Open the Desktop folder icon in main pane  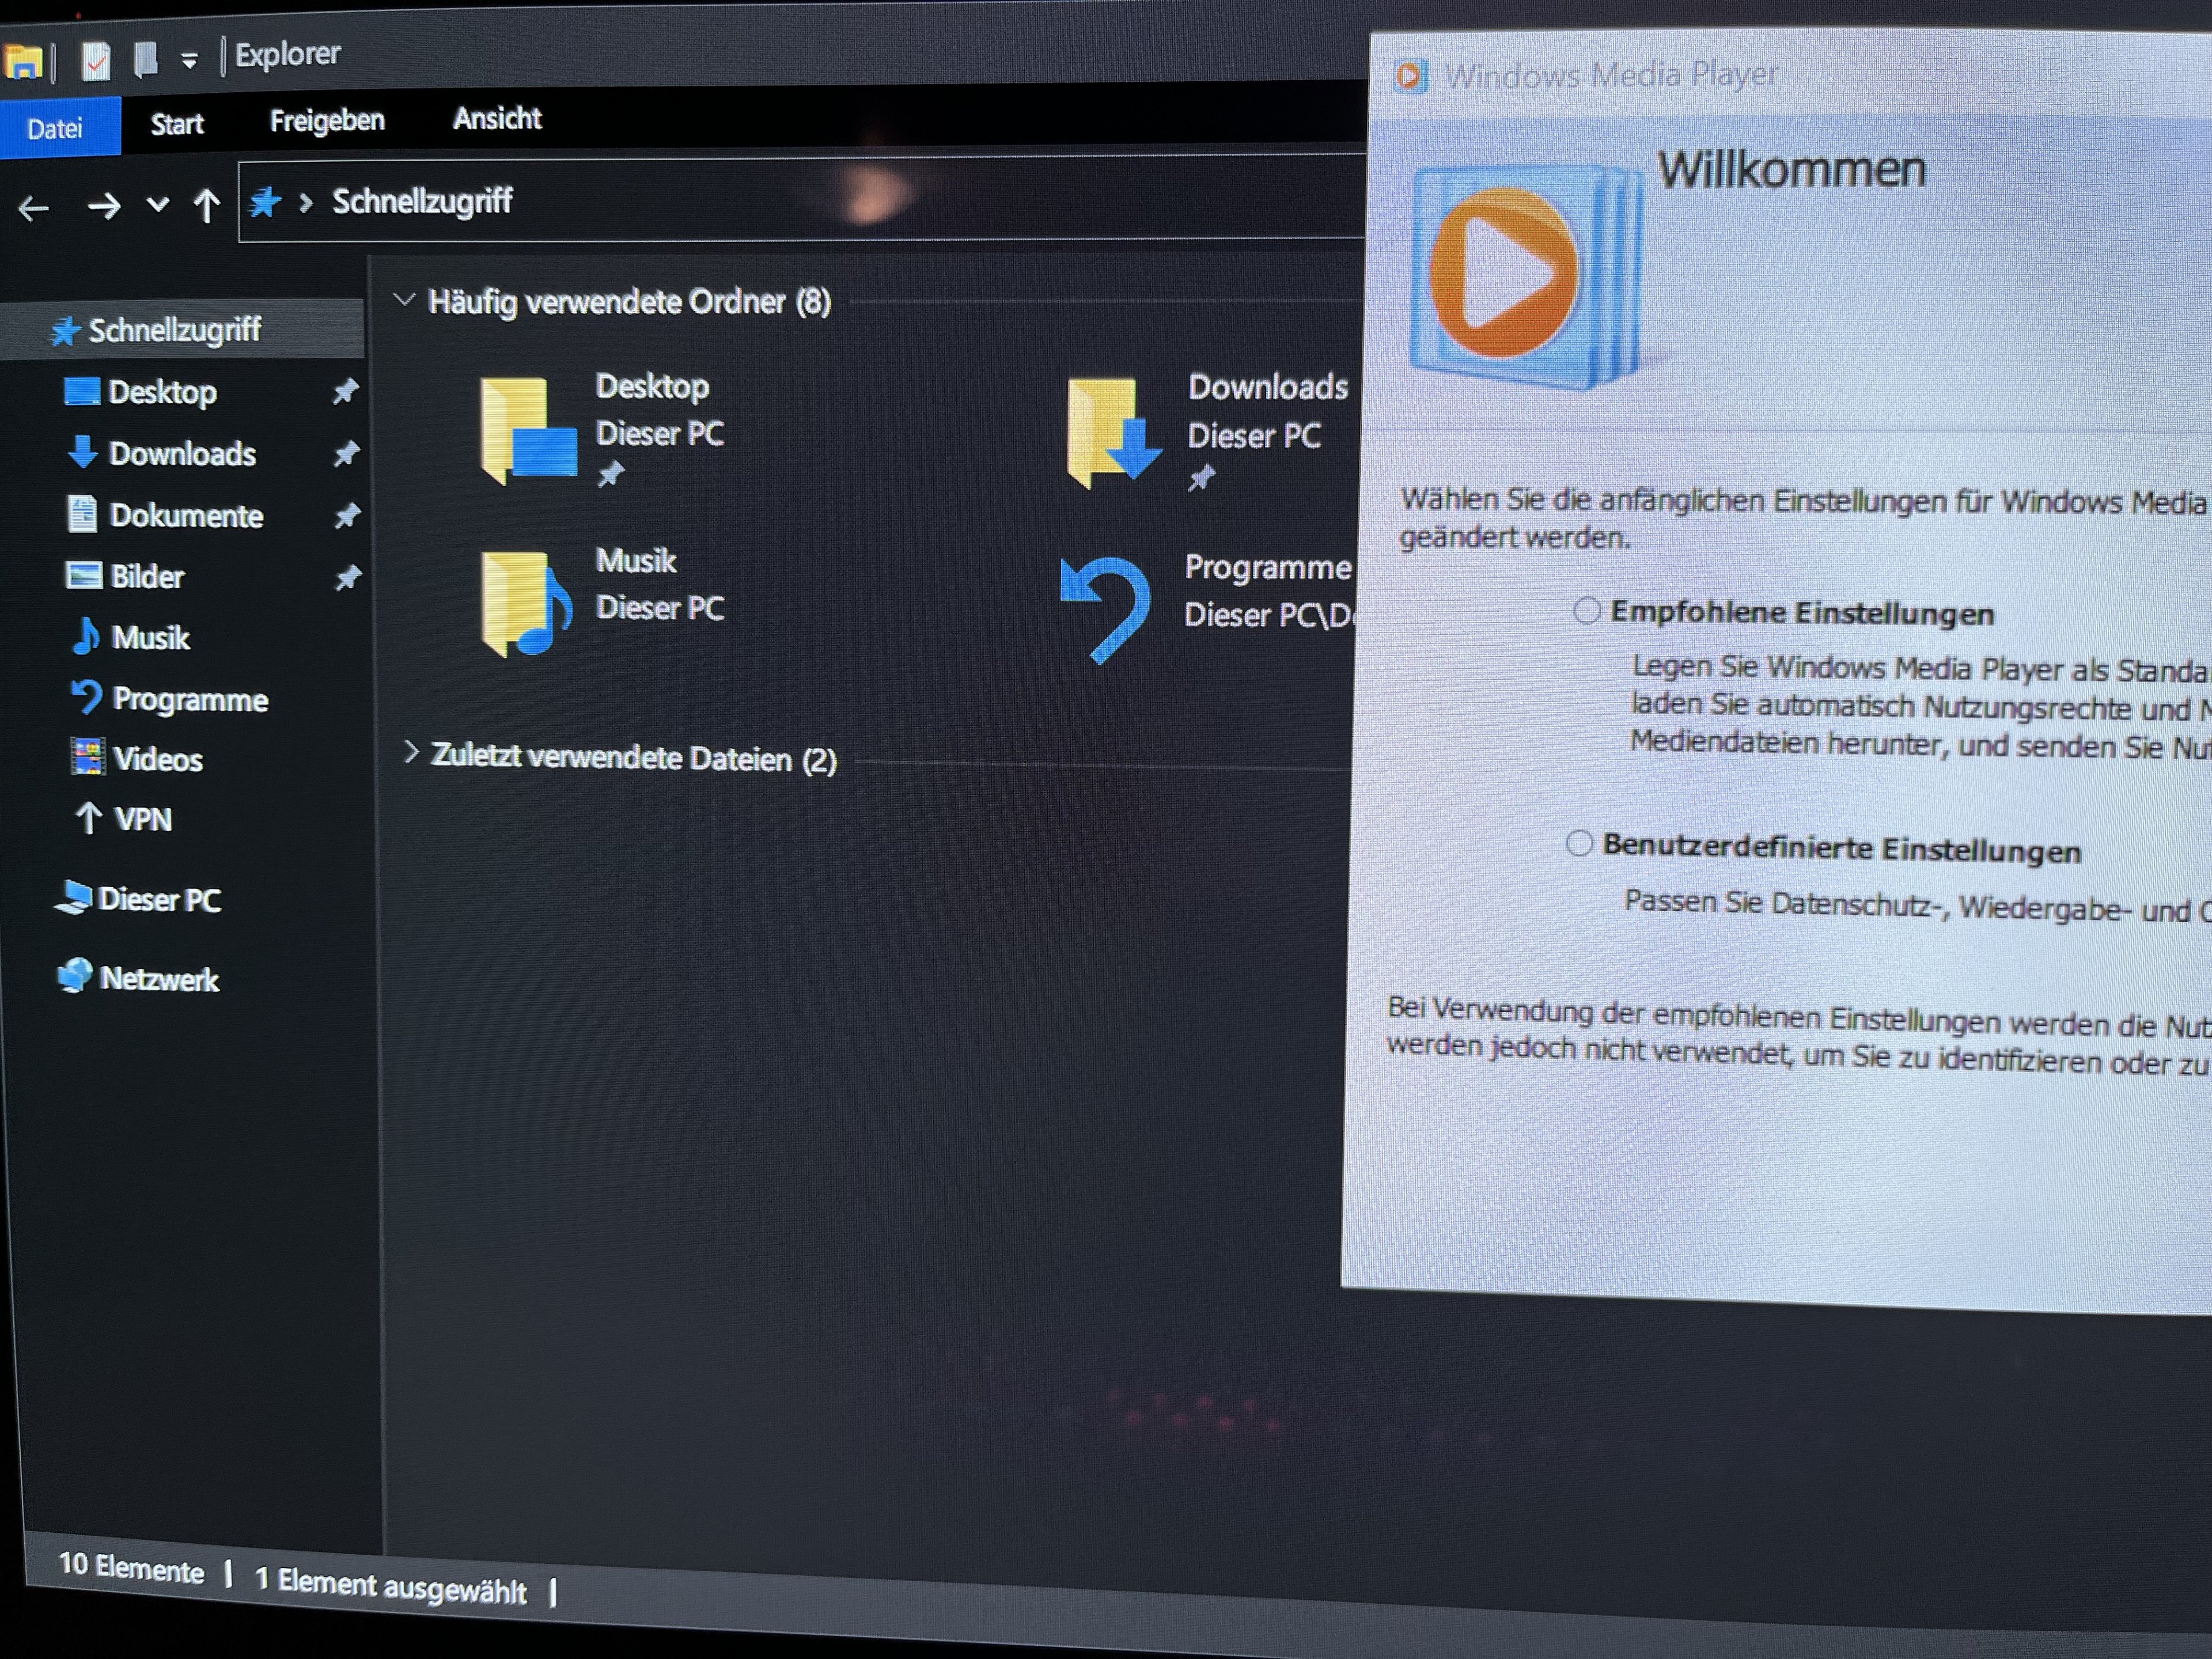[527, 431]
